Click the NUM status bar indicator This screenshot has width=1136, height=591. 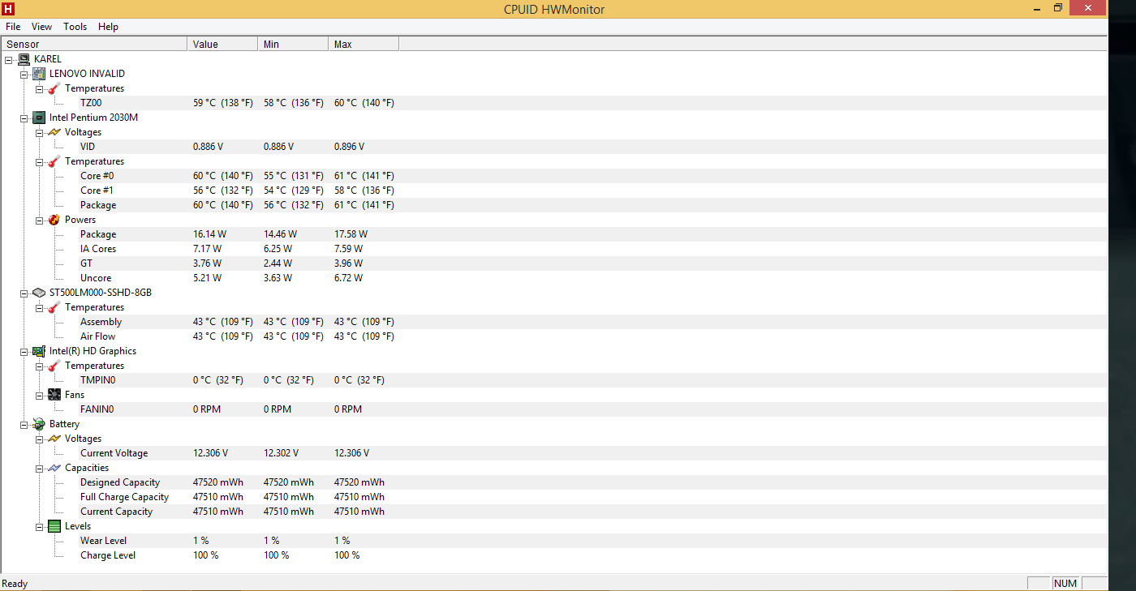pyautogui.click(x=1065, y=584)
